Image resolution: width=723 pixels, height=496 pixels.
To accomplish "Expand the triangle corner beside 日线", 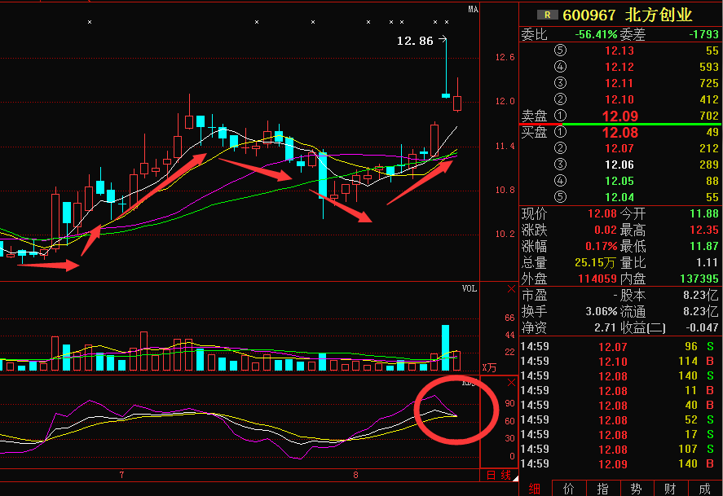I will pos(514,477).
